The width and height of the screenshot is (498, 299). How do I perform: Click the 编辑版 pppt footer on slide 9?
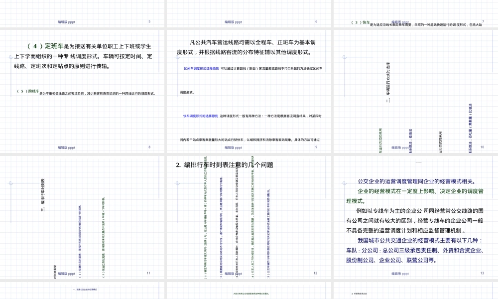(x=233, y=148)
